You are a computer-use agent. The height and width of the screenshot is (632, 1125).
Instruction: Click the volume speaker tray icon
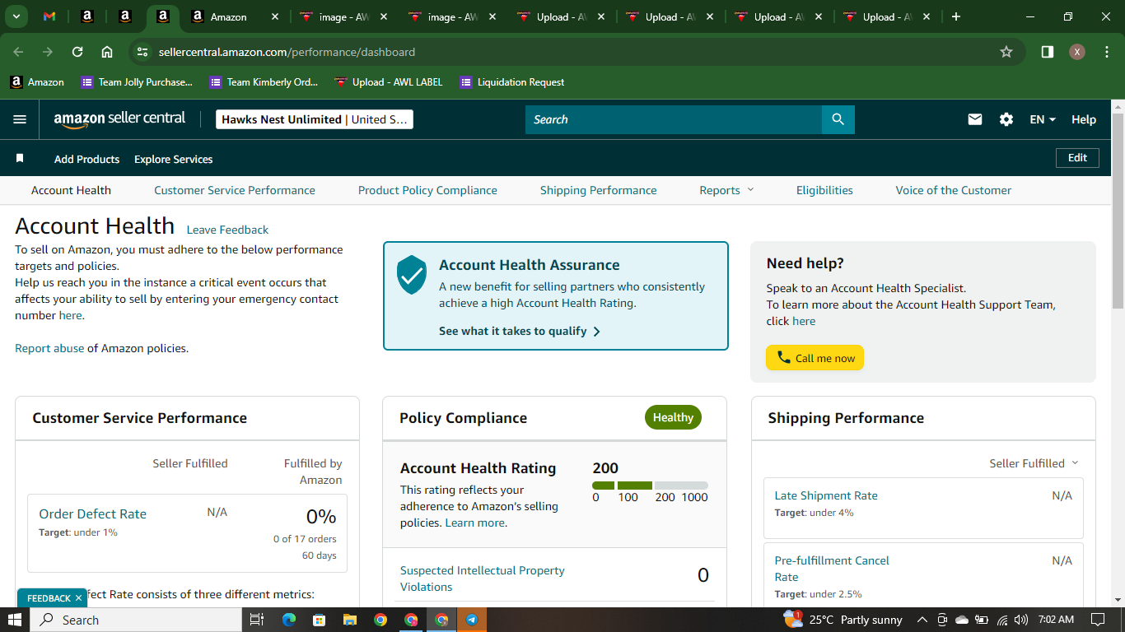click(1021, 620)
